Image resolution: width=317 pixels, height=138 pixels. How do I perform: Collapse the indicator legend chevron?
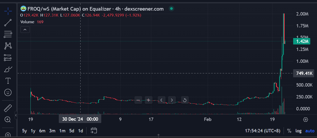click(25, 30)
